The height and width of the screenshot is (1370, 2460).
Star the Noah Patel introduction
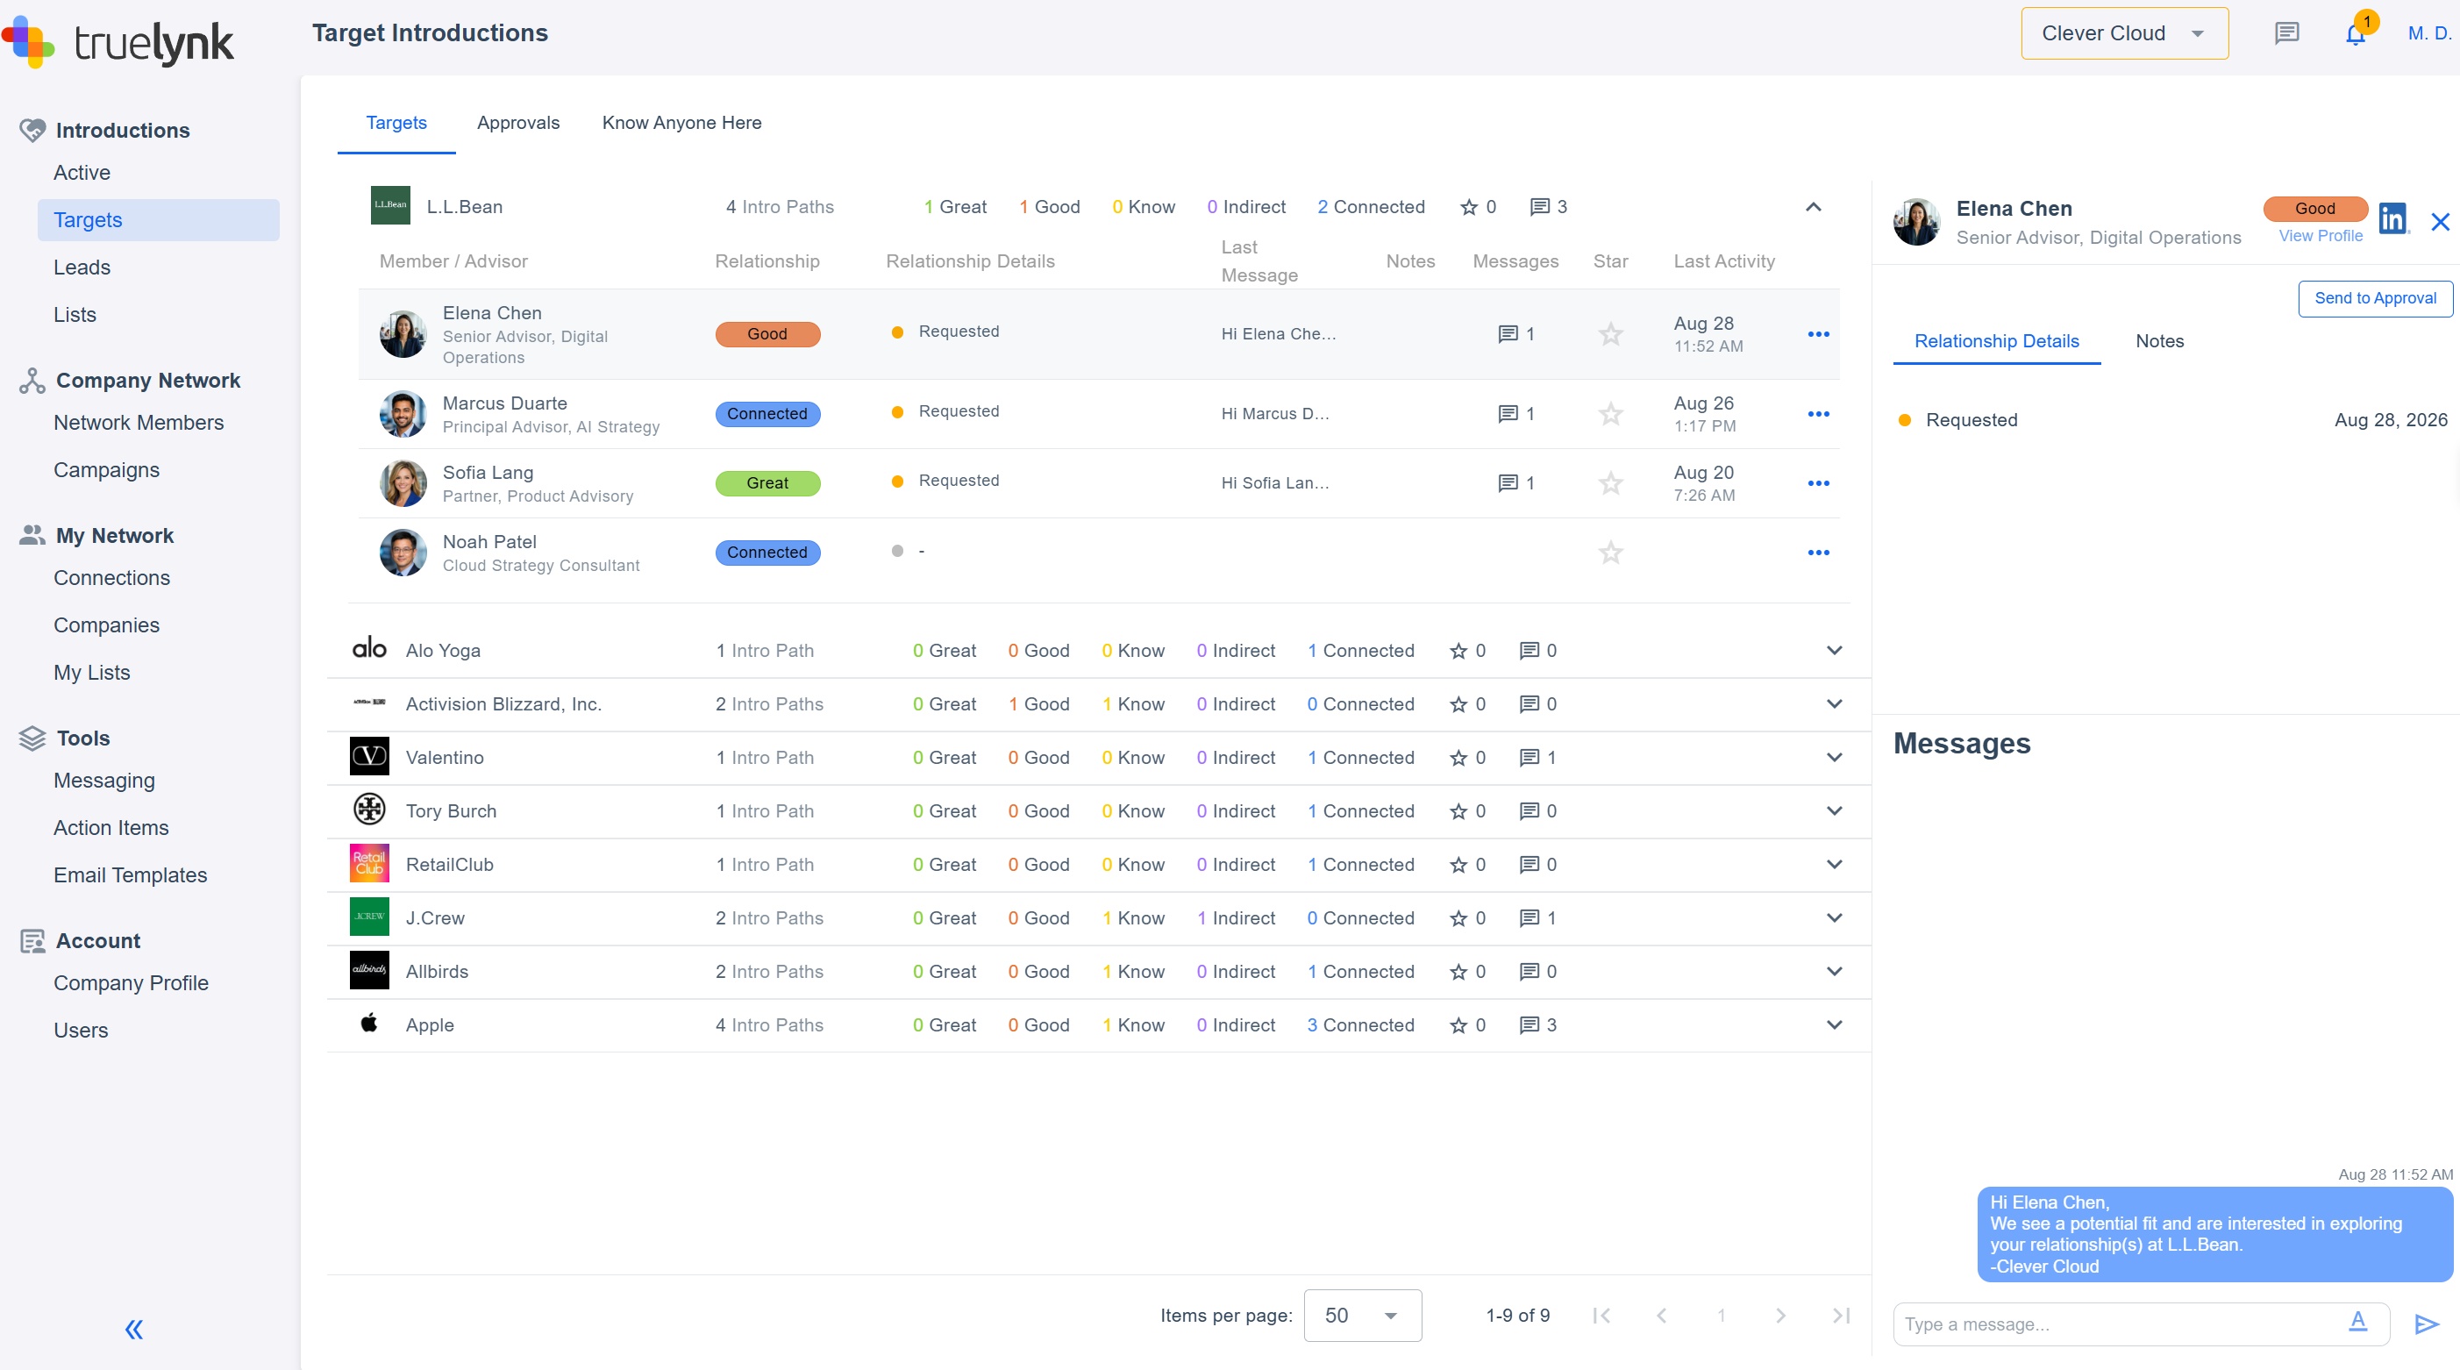(1611, 553)
